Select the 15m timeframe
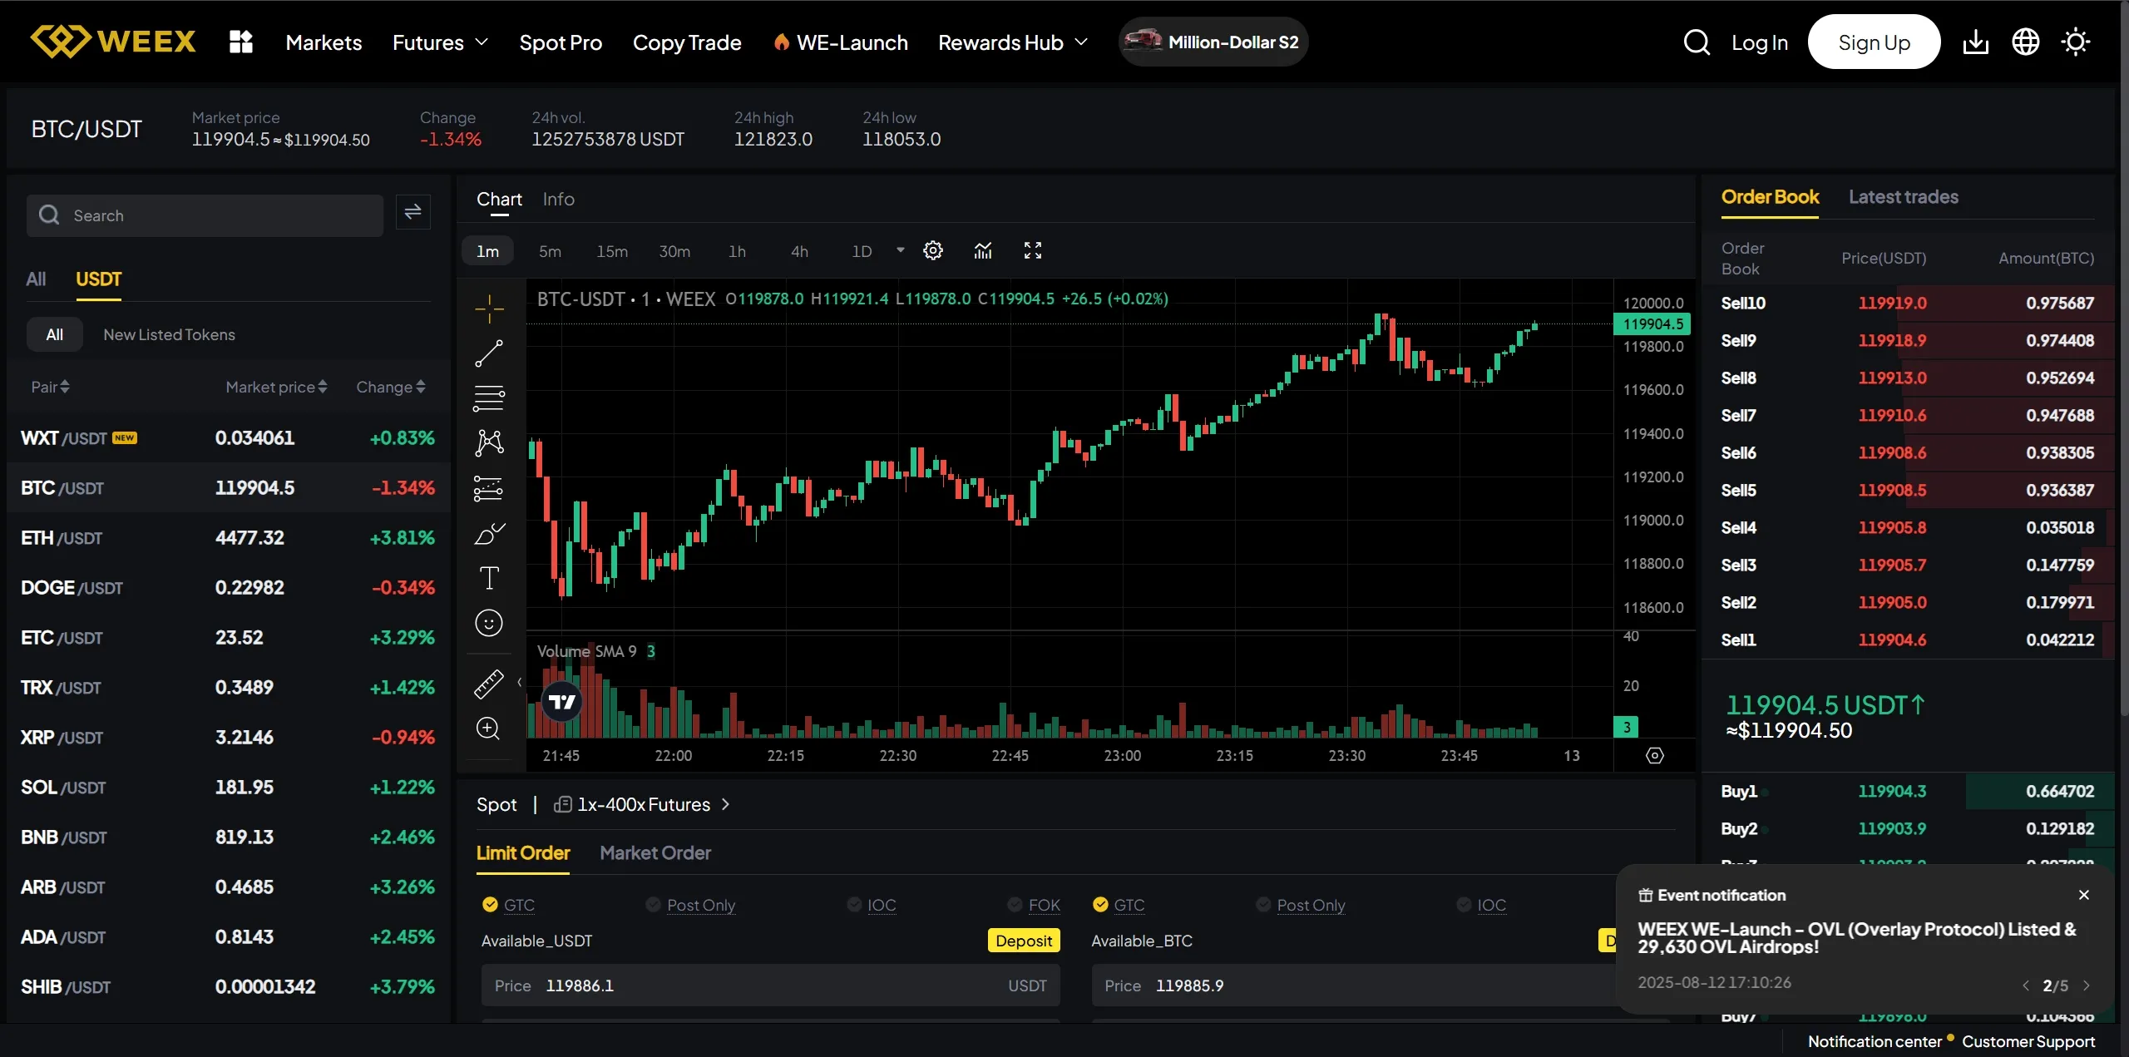The image size is (2129, 1057). pyautogui.click(x=612, y=251)
